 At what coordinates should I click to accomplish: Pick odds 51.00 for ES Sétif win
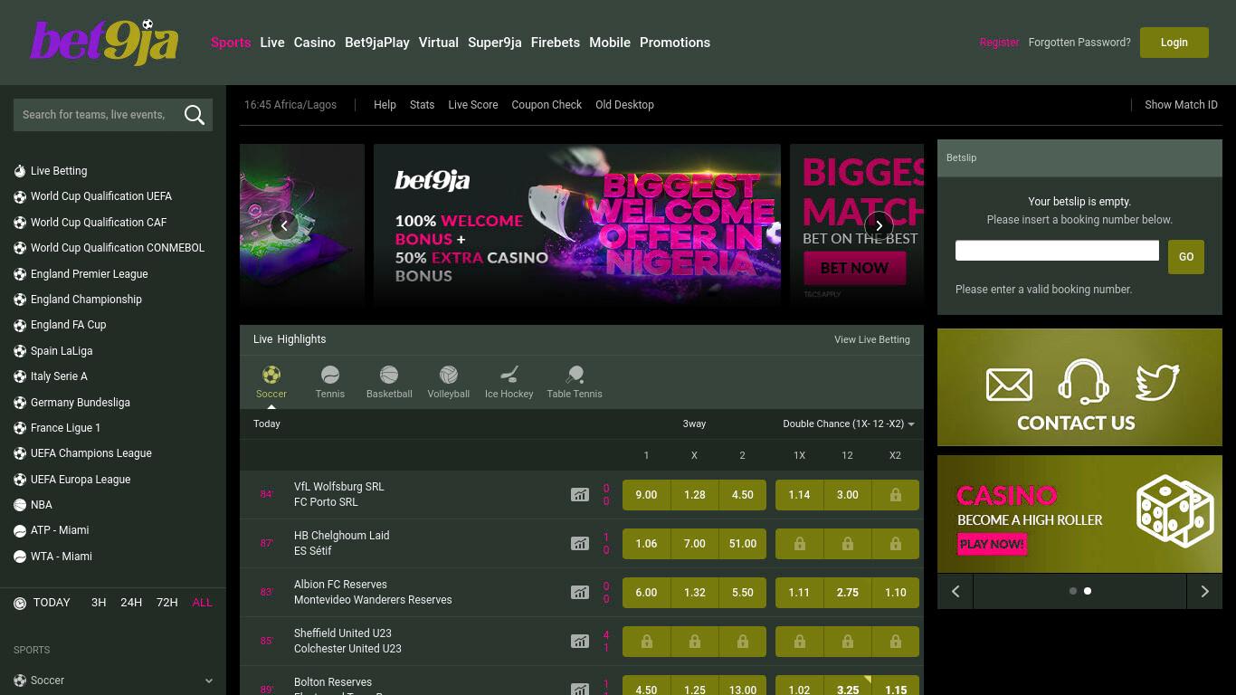743,544
